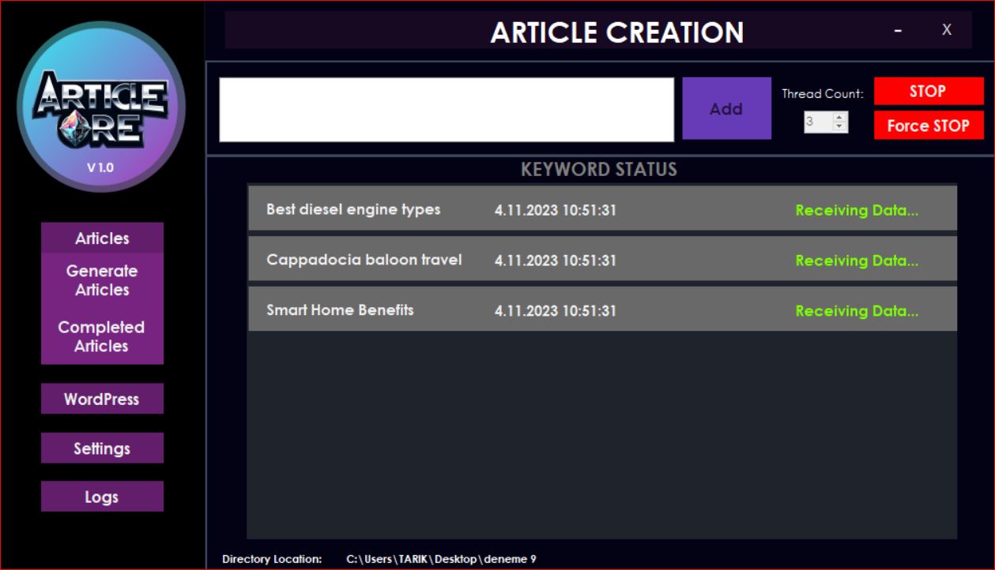Screen dimensions: 995x570
Task: Open the WordPress section
Action: pyautogui.click(x=102, y=399)
